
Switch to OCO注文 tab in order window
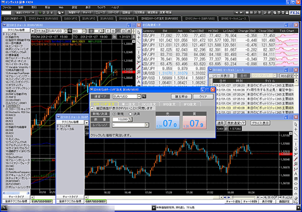point(149,104)
